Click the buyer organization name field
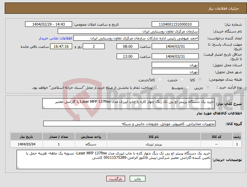The width and height of the screenshot is (247, 187). coord(128,31)
